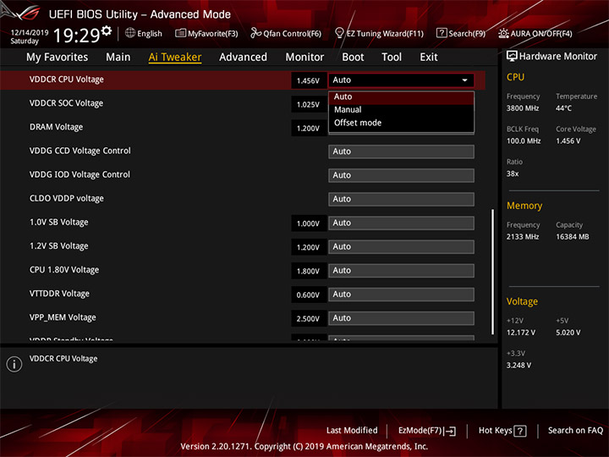Viewport: 609px width, 457px height.
Task: Choose Manual in the voltage dropdown list
Action: (x=401, y=110)
